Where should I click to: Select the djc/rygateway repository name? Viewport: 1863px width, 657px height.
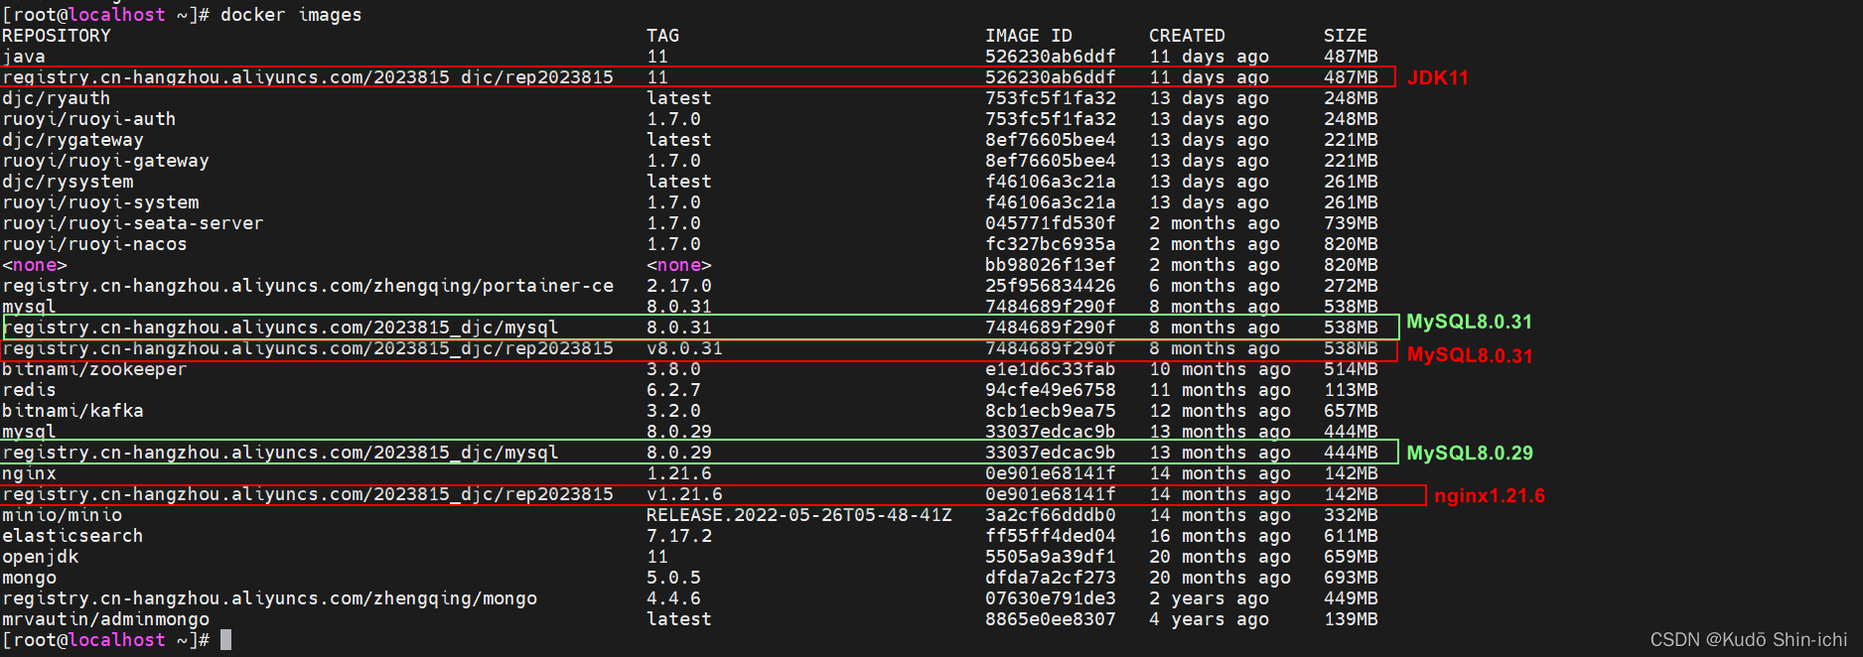pyautogui.click(x=72, y=140)
